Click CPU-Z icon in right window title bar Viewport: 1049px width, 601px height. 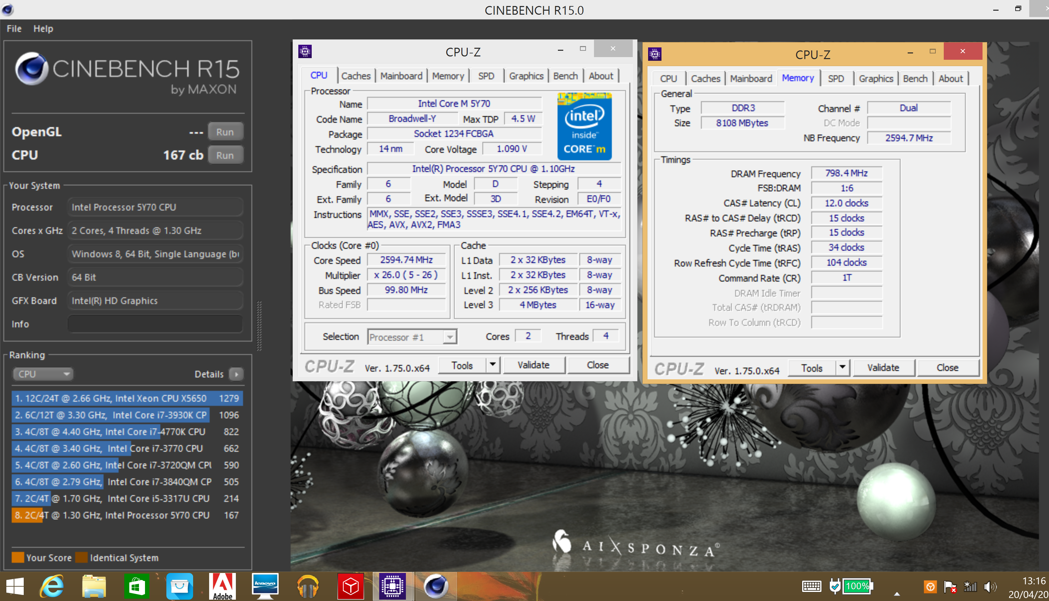click(x=654, y=54)
